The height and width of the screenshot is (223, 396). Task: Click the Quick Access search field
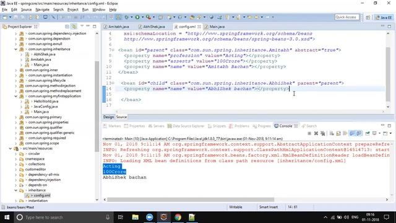point(346,17)
